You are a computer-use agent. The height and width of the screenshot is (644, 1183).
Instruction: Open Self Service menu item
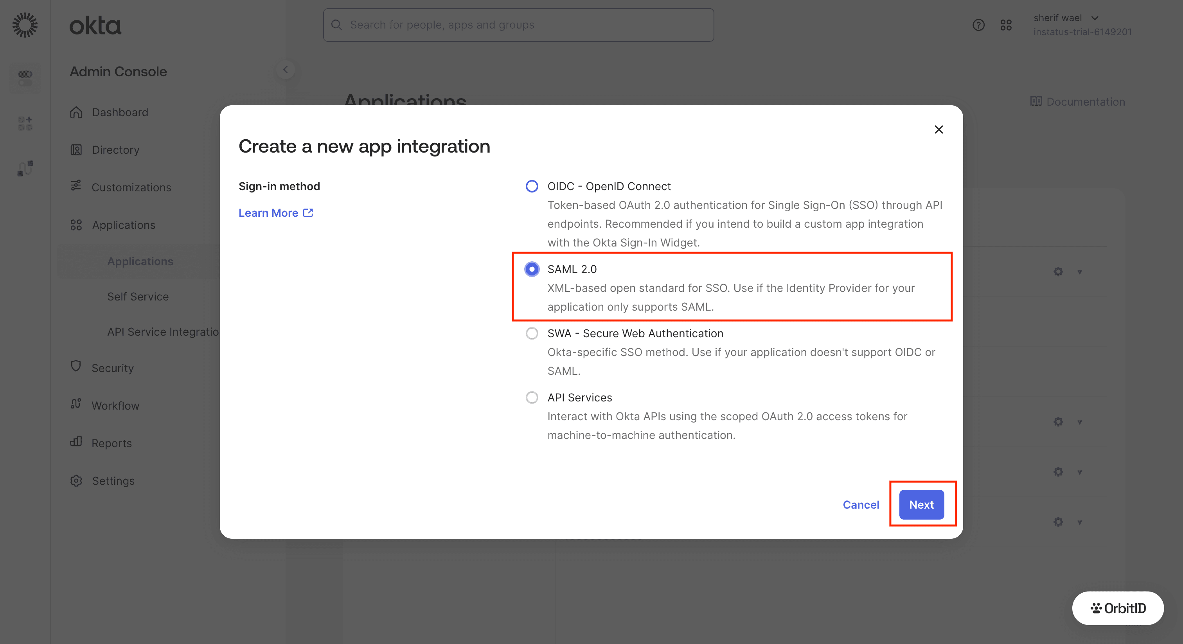[x=138, y=297]
